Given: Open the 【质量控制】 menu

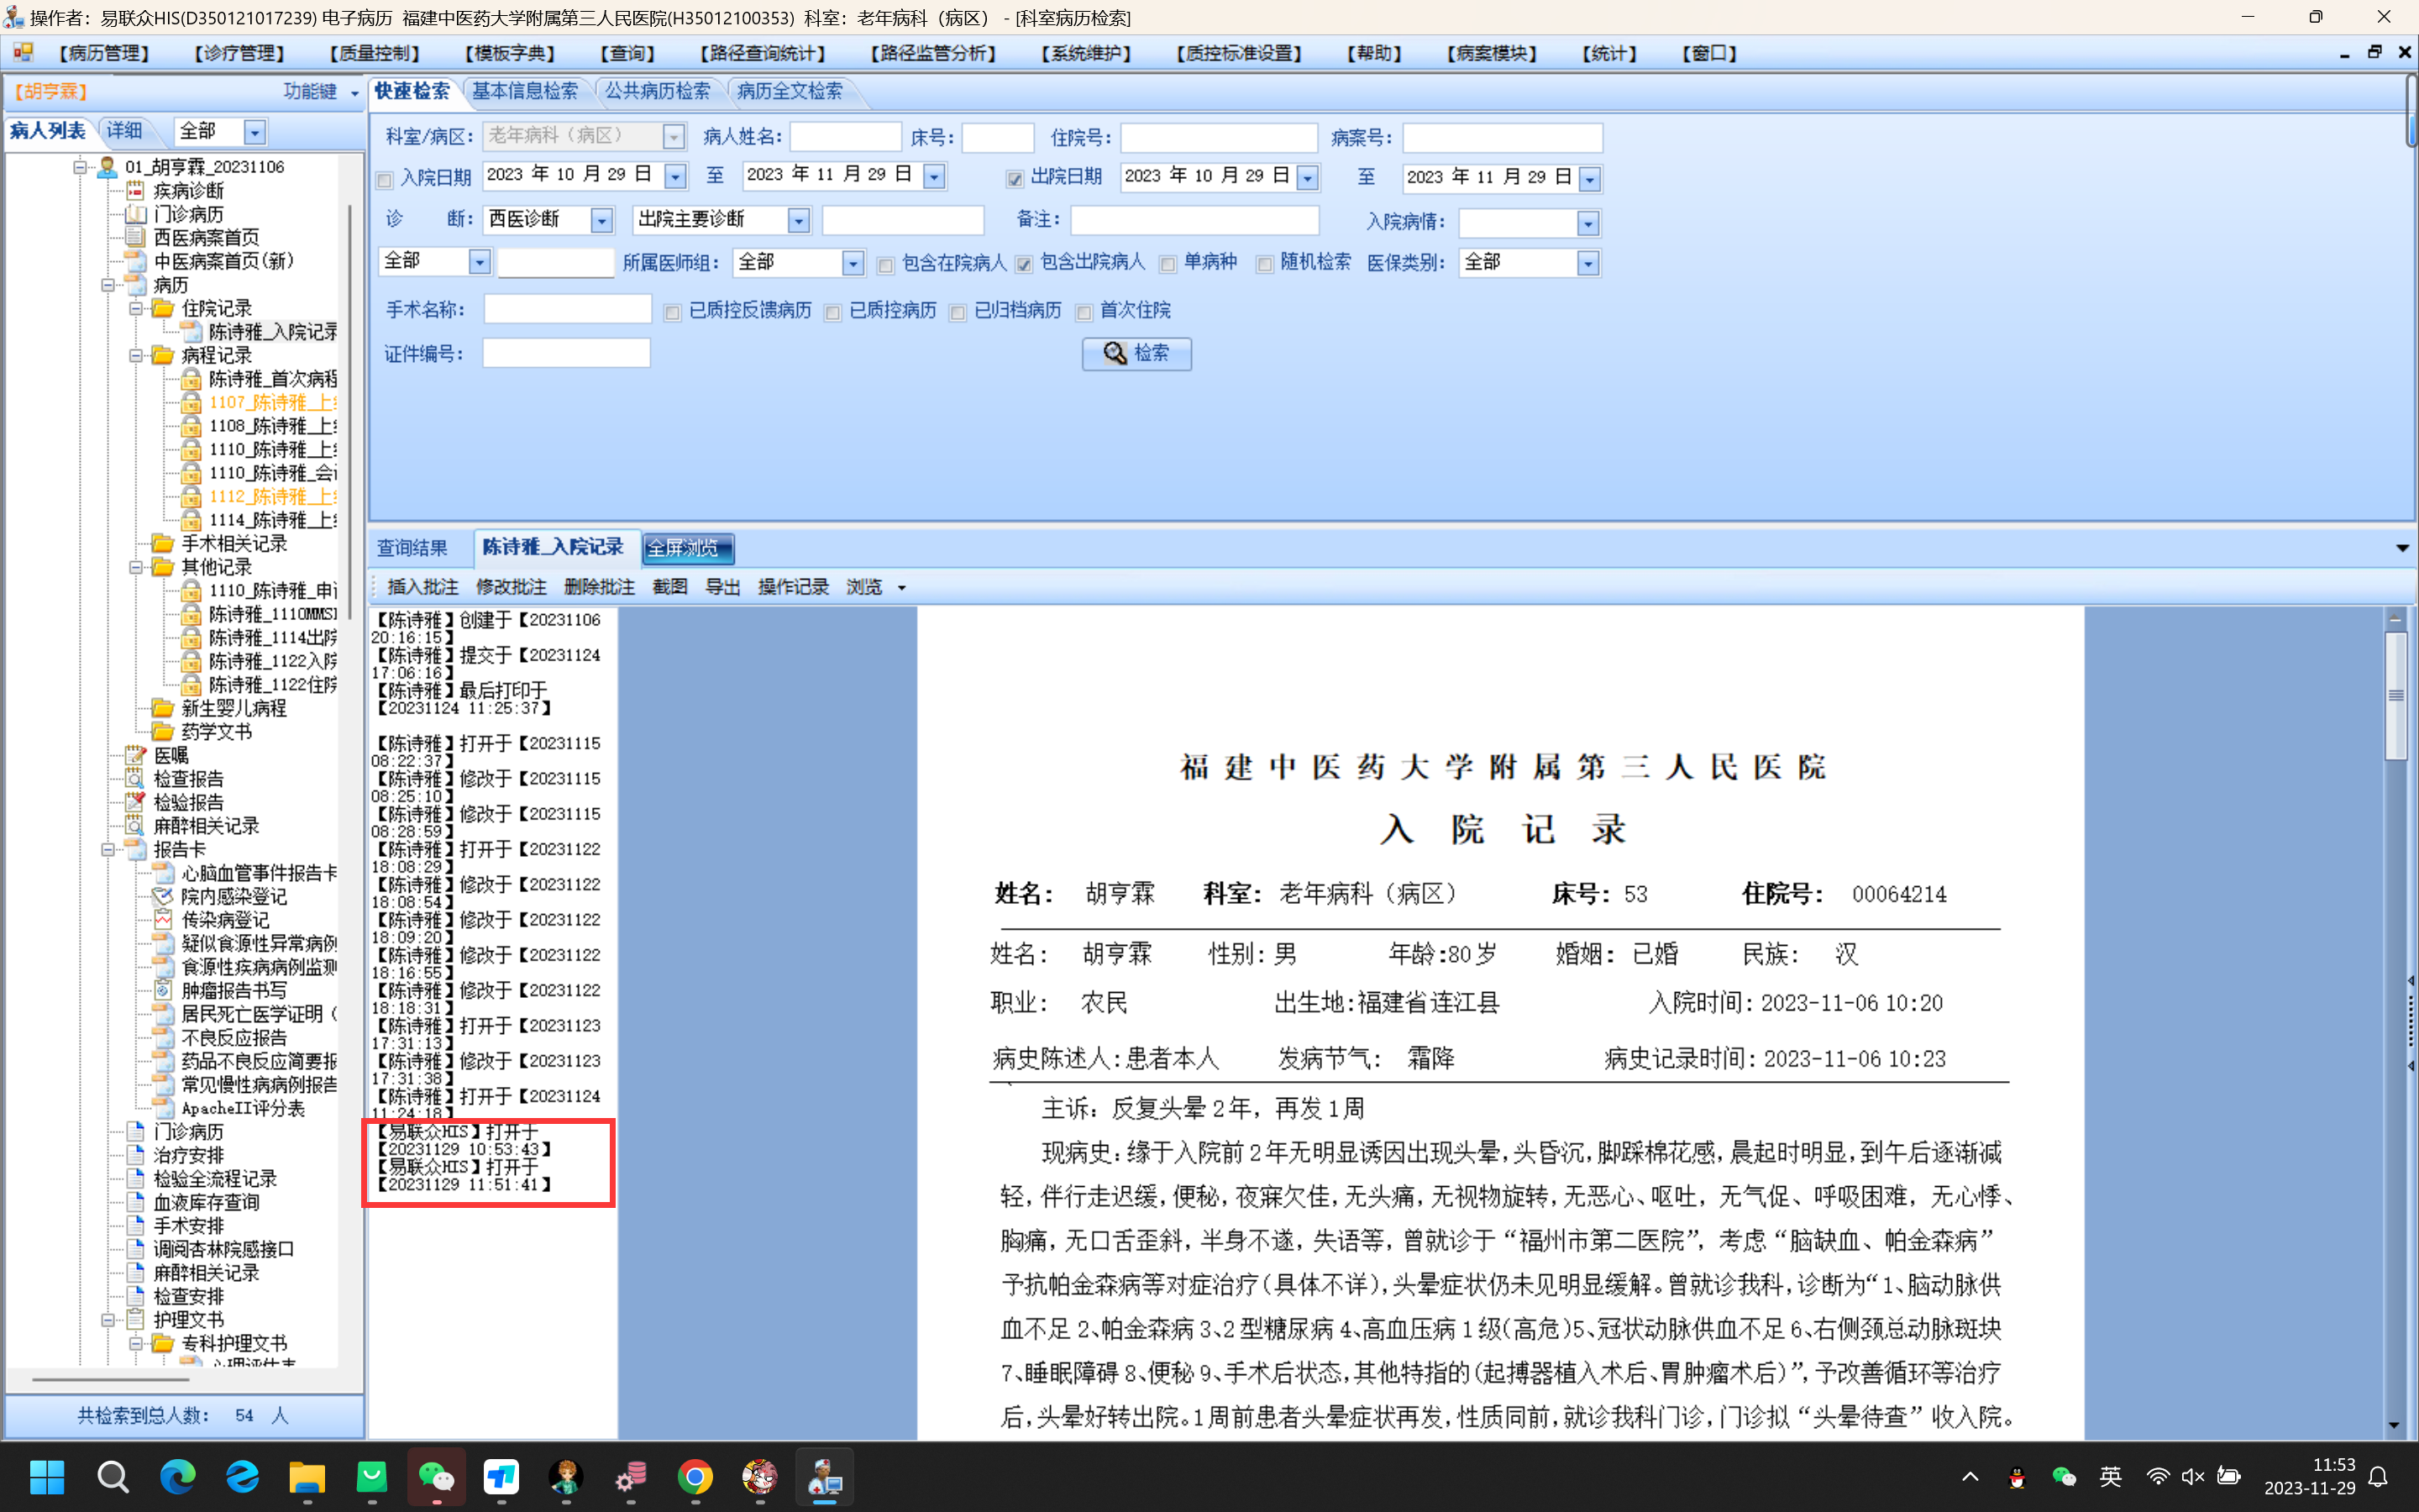Looking at the screenshot, I should click(374, 53).
